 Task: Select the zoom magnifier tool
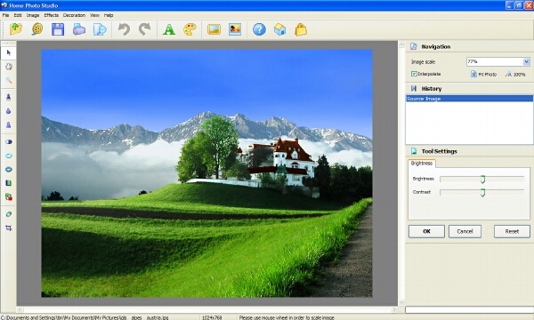[9, 80]
